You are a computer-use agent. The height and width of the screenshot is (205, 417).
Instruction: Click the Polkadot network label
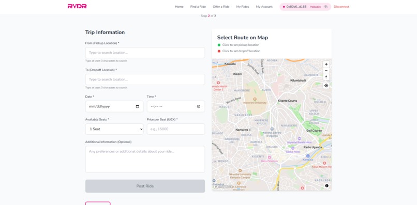pos(315,7)
